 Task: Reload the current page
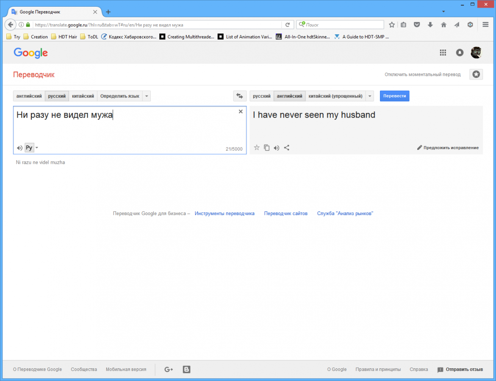[x=288, y=25]
